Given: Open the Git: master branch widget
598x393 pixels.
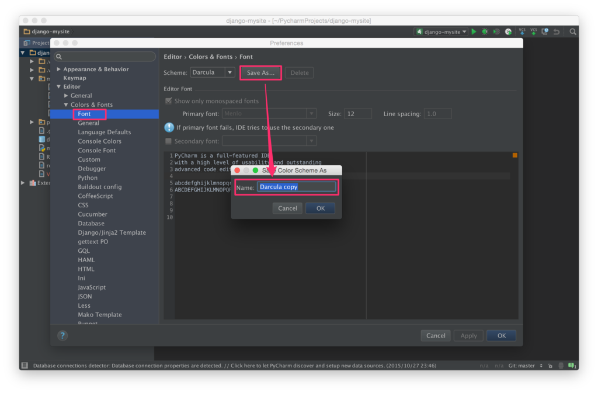Looking at the screenshot, I should click(525, 366).
